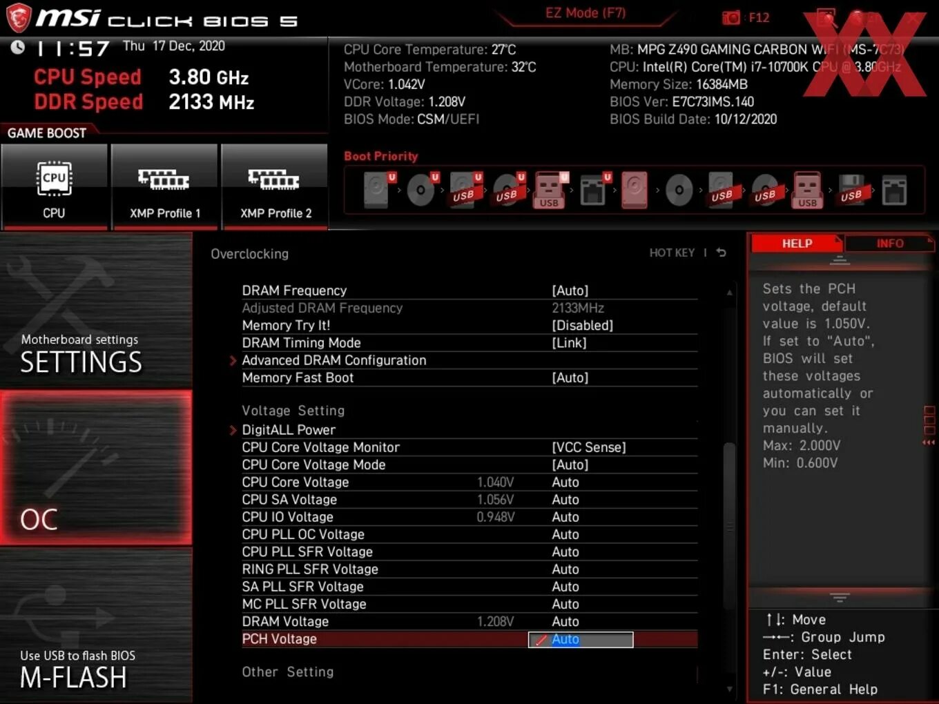Click the grip handle above the help text
This screenshot has height=704, width=939.
(x=840, y=260)
